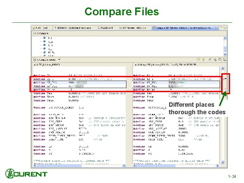The height and width of the screenshot is (183, 244).
Task: Click the DUTYCYCLE_LIMIT define in left pane
Action: (59, 107)
